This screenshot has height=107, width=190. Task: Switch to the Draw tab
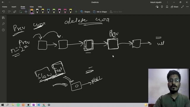(23, 7)
